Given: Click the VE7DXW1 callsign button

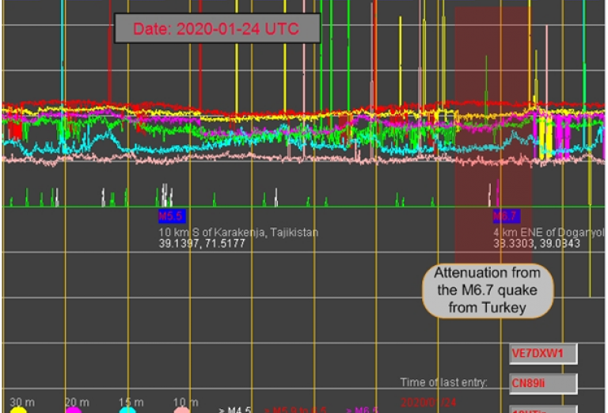Looking at the screenshot, I should pyautogui.click(x=542, y=354).
